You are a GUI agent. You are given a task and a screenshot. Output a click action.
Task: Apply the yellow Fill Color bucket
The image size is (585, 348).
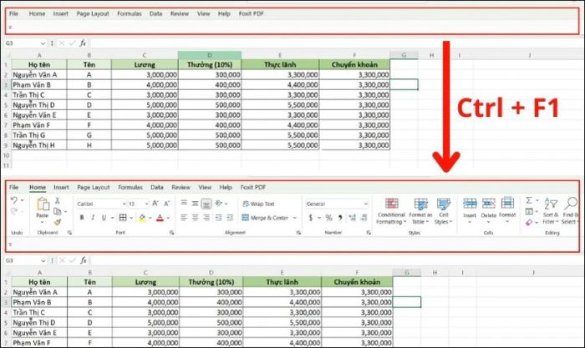tap(142, 218)
